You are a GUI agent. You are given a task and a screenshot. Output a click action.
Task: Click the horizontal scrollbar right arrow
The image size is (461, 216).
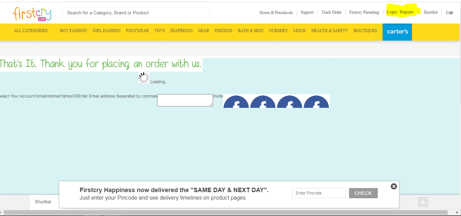coord(457,213)
